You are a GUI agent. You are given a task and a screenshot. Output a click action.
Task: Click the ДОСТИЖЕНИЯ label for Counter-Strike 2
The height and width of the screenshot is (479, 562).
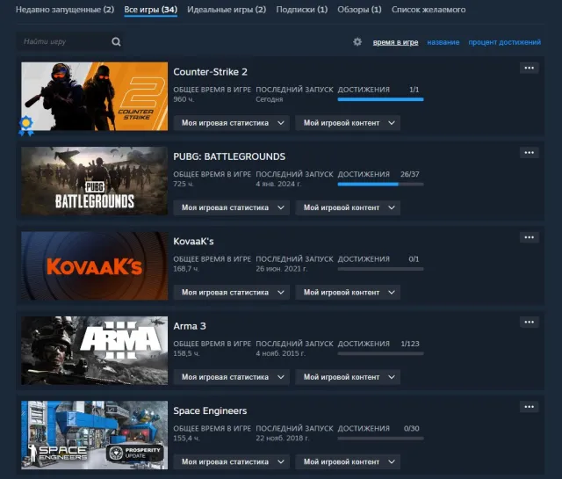point(364,90)
